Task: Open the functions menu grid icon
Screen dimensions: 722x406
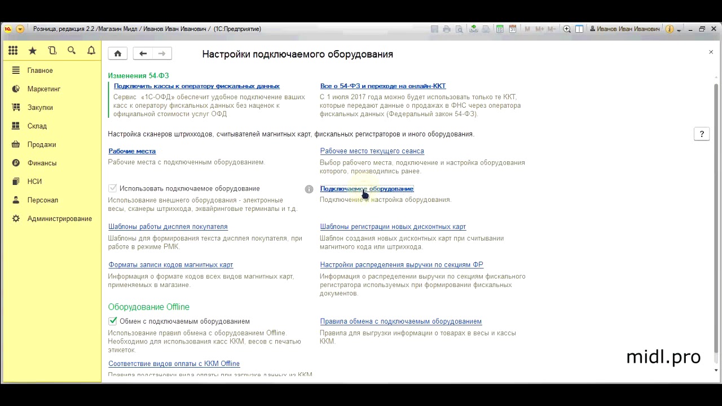Action: click(x=13, y=51)
